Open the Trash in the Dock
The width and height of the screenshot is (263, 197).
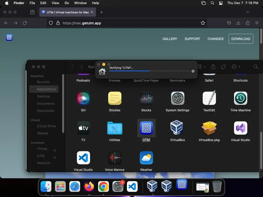tap(217, 186)
